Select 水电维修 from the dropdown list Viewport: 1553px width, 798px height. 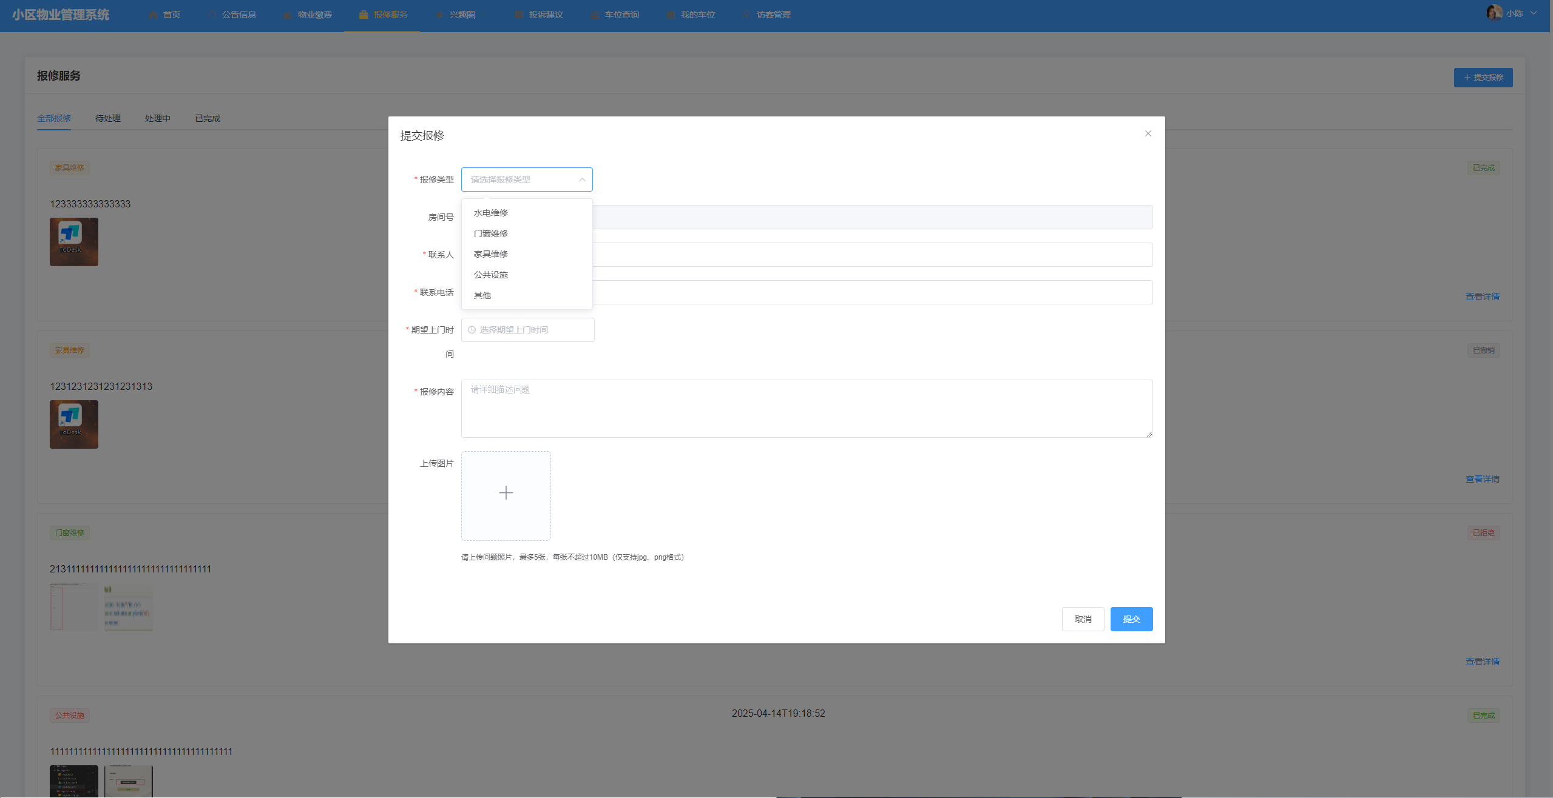tap(491, 213)
